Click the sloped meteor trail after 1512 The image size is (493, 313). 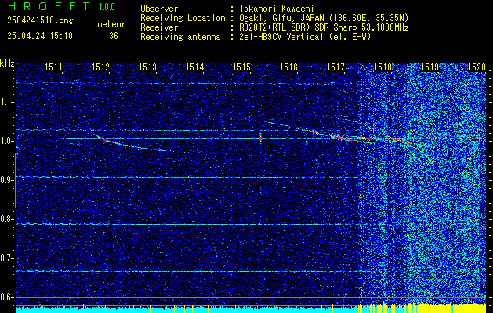132,143
